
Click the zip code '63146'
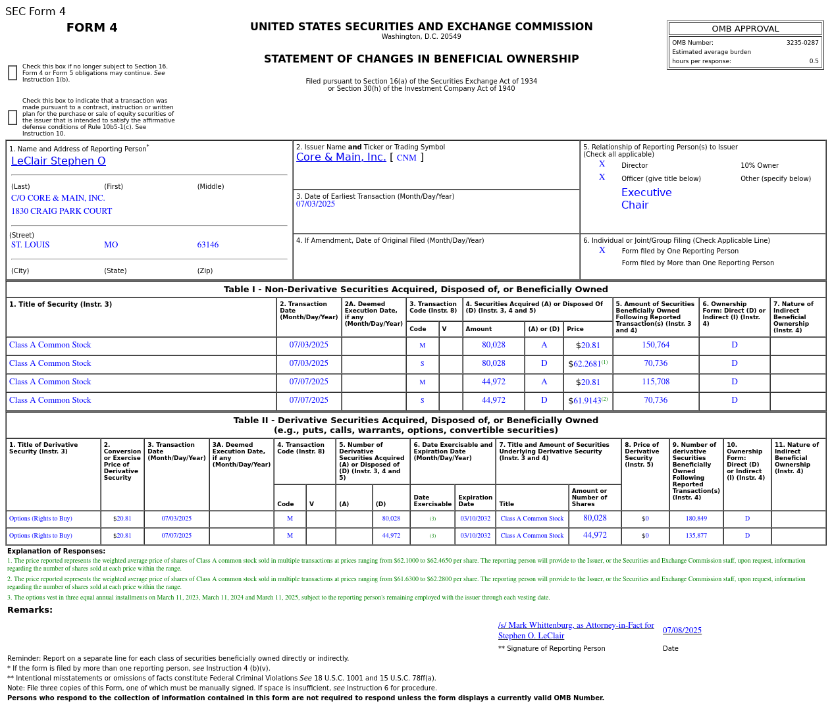[208, 245]
